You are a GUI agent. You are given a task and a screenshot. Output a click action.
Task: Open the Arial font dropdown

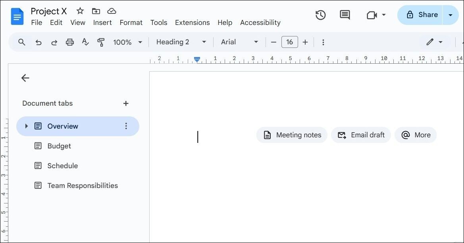[x=239, y=42]
